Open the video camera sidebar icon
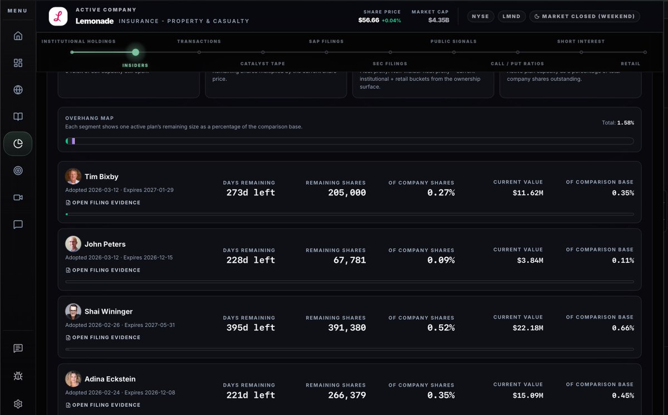This screenshot has width=668, height=415. click(x=18, y=197)
